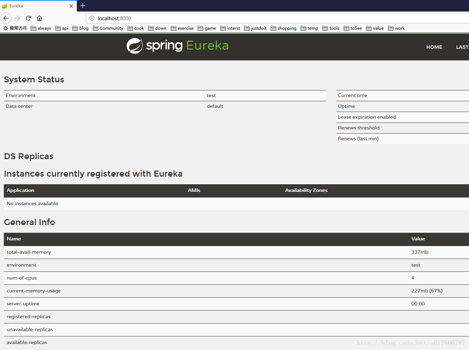Click the spring Eureka title text
The height and width of the screenshot is (350, 469).
[x=187, y=46]
